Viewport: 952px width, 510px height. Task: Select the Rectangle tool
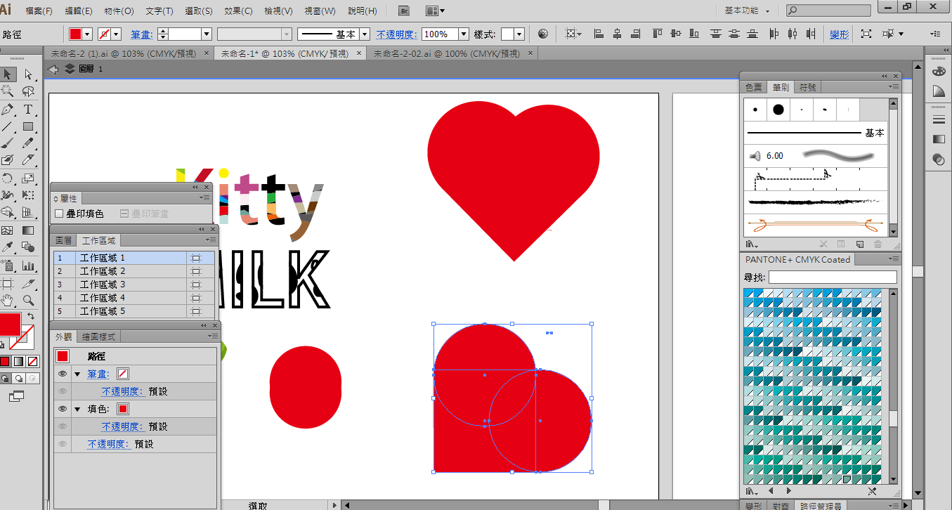pyautogui.click(x=28, y=126)
